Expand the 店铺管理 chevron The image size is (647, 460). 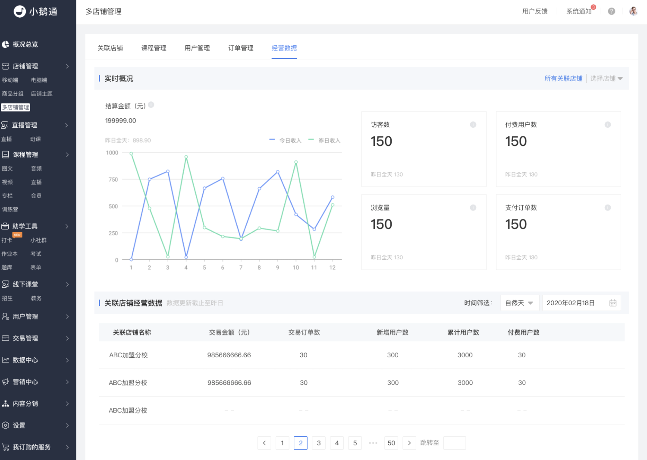[67, 66]
